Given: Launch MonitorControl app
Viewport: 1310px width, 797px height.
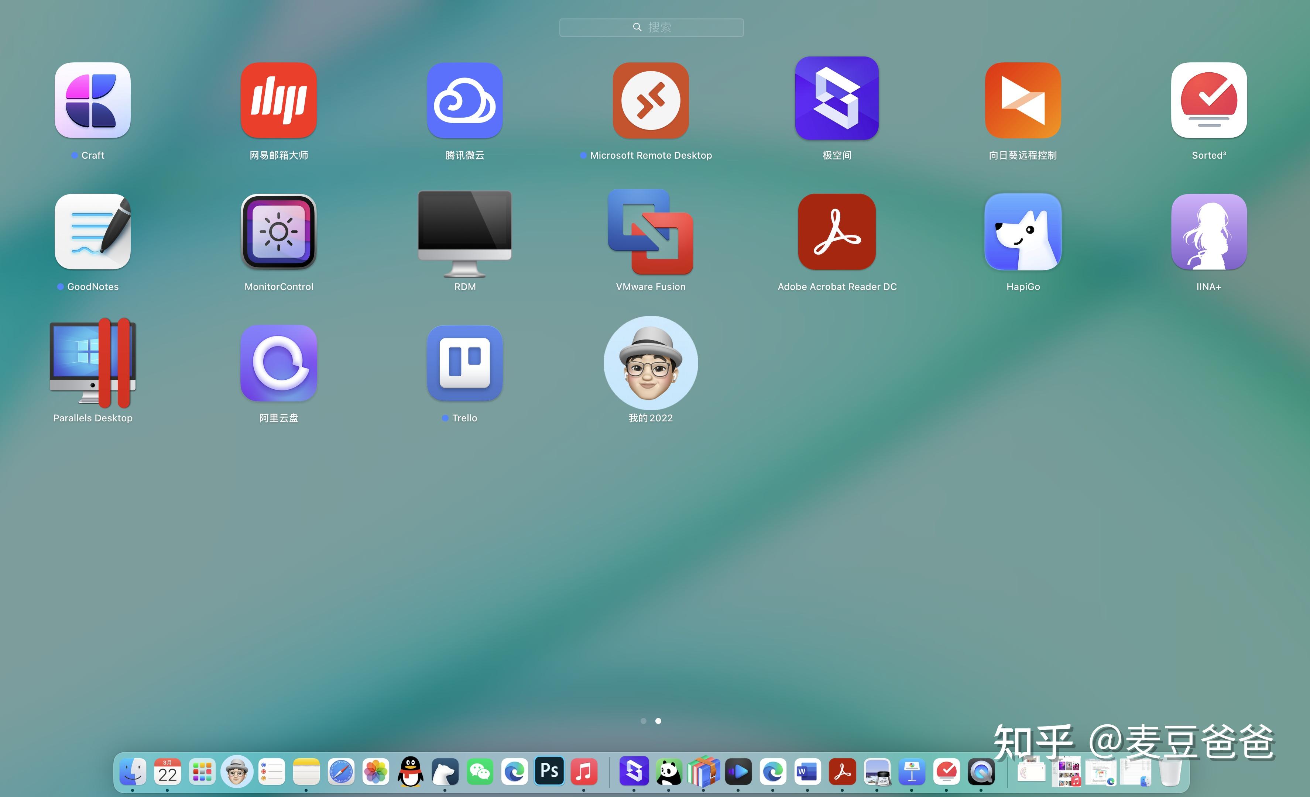Looking at the screenshot, I should coord(279,232).
